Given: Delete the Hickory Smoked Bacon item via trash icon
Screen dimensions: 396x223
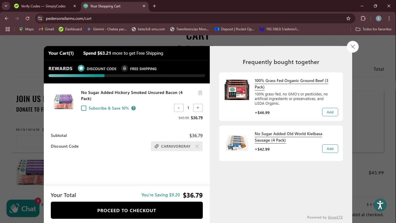Looking at the screenshot, I should (x=200, y=93).
